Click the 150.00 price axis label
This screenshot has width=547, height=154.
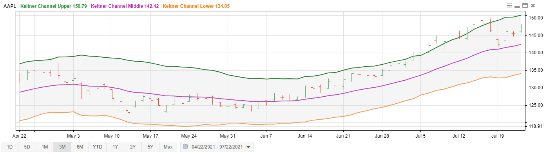tap(536, 18)
